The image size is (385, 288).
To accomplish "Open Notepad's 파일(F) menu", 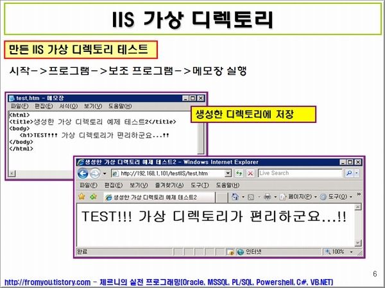I will [20, 106].
